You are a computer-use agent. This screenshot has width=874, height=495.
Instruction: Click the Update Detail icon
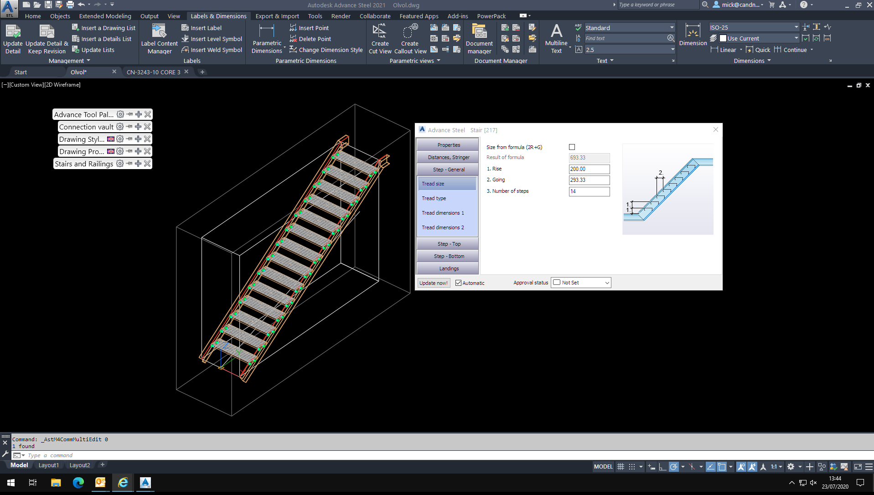point(13,31)
